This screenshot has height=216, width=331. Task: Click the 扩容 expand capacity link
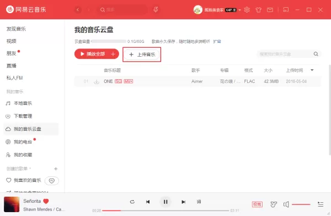coord(217,41)
